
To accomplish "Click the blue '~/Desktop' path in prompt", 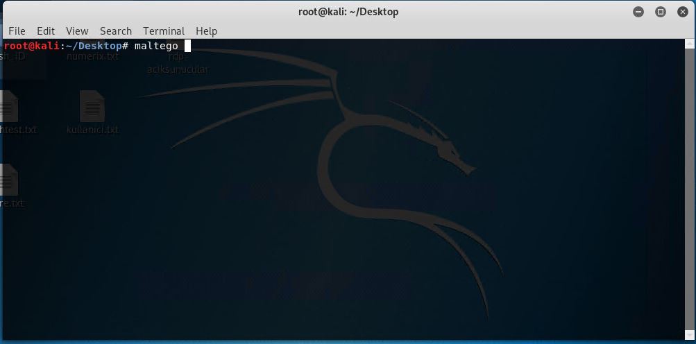I will [94, 46].
